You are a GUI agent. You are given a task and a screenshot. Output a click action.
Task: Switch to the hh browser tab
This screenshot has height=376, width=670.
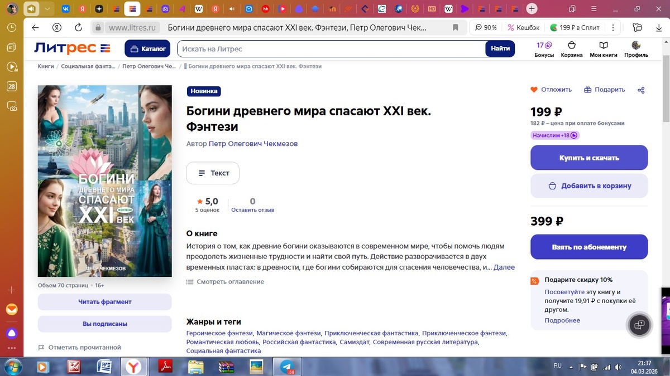[x=266, y=9]
